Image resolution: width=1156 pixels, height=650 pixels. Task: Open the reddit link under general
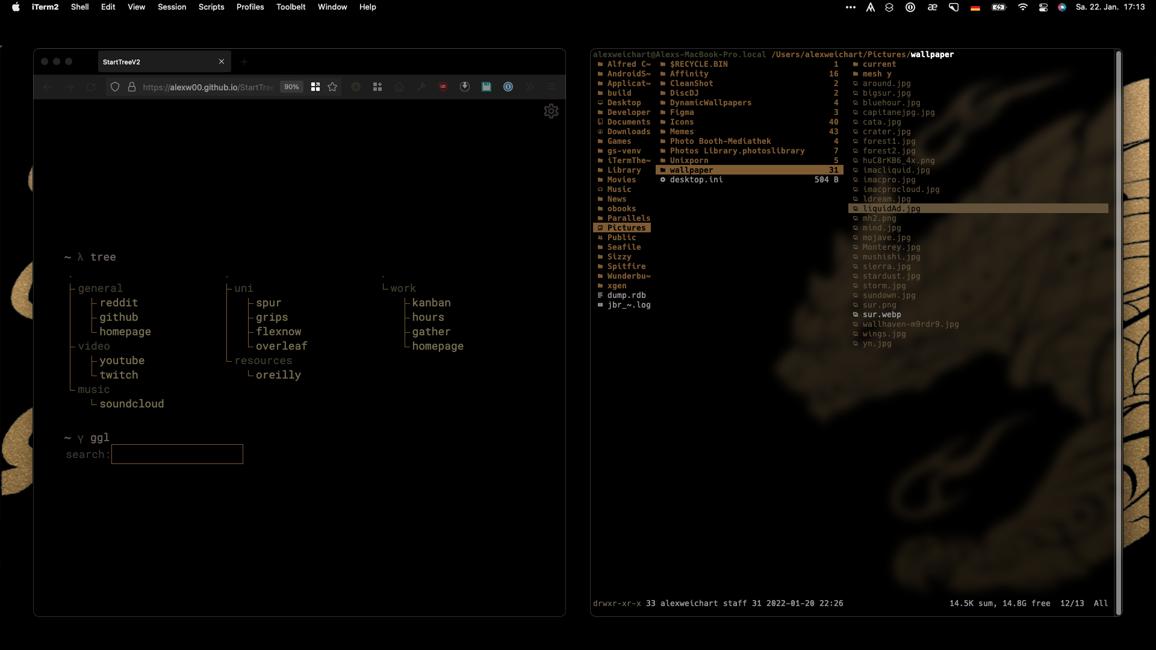tap(119, 303)
